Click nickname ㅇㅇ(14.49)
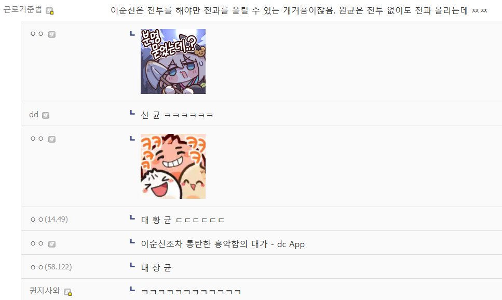 [49, 220]
